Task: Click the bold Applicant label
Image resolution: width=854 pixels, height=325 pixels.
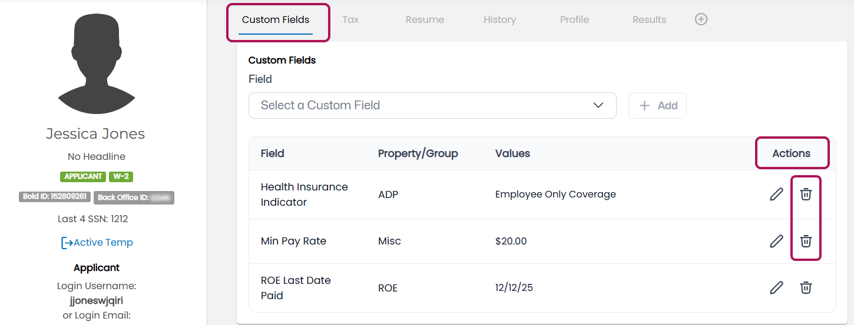Action: coord(97,268)
